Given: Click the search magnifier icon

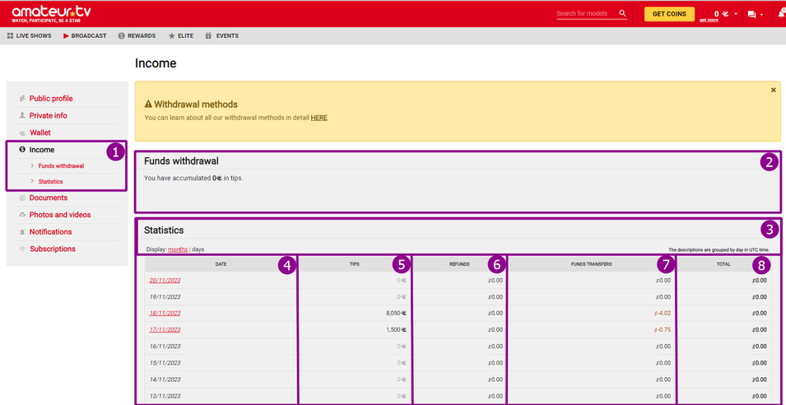Looking at the screenshot, I should tap(622, 13).
